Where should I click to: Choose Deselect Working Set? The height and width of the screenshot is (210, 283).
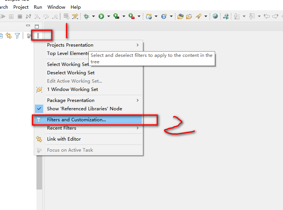coord(88,72)
